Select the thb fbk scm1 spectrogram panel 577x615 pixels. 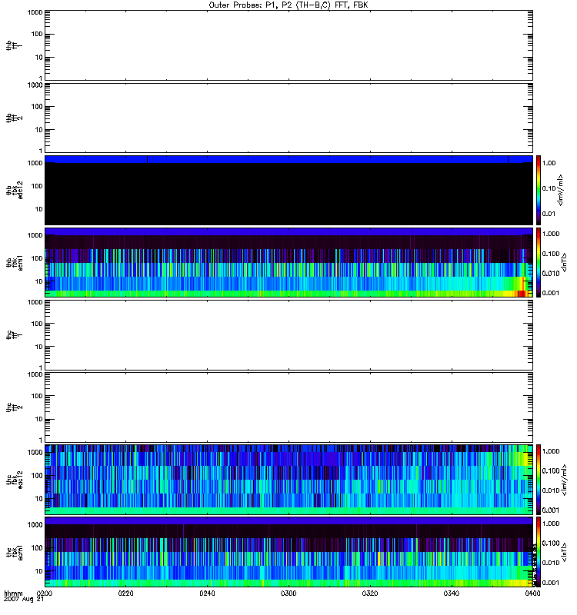pyautogui.click(x=288, y=261)
